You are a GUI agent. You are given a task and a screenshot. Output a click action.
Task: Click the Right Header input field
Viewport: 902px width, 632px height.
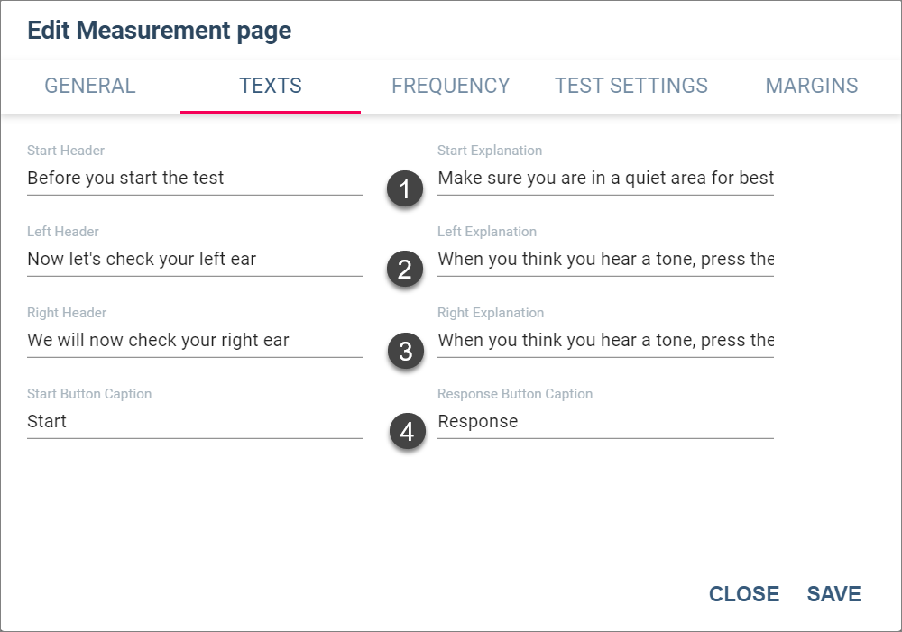(195, 340)
